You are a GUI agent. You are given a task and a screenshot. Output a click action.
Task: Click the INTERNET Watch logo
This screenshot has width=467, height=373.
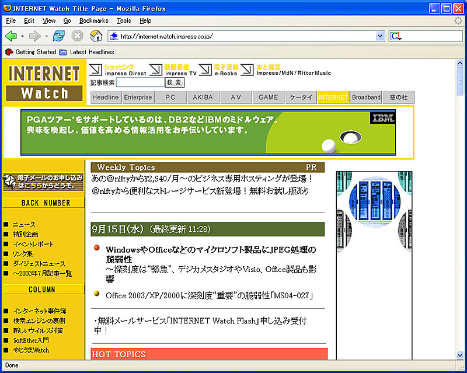[44, 82]
